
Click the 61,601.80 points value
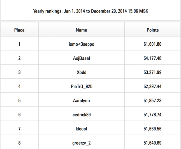[152, 44]
